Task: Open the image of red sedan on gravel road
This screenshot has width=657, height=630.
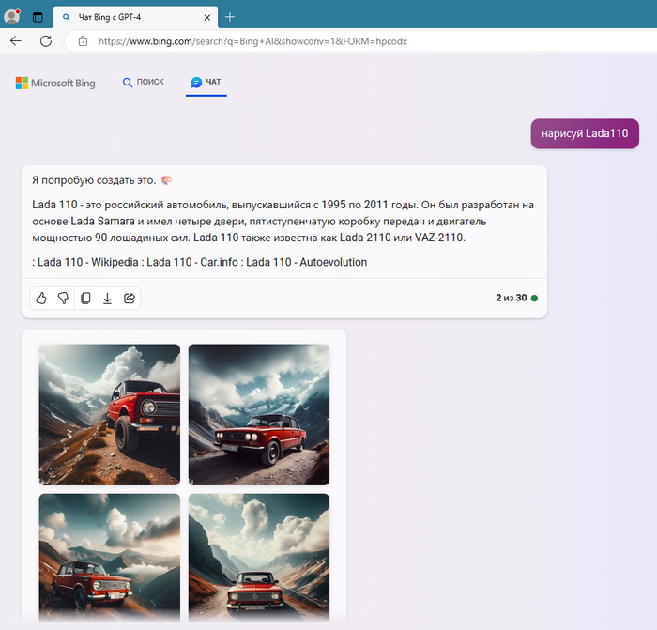Action: 259,415
